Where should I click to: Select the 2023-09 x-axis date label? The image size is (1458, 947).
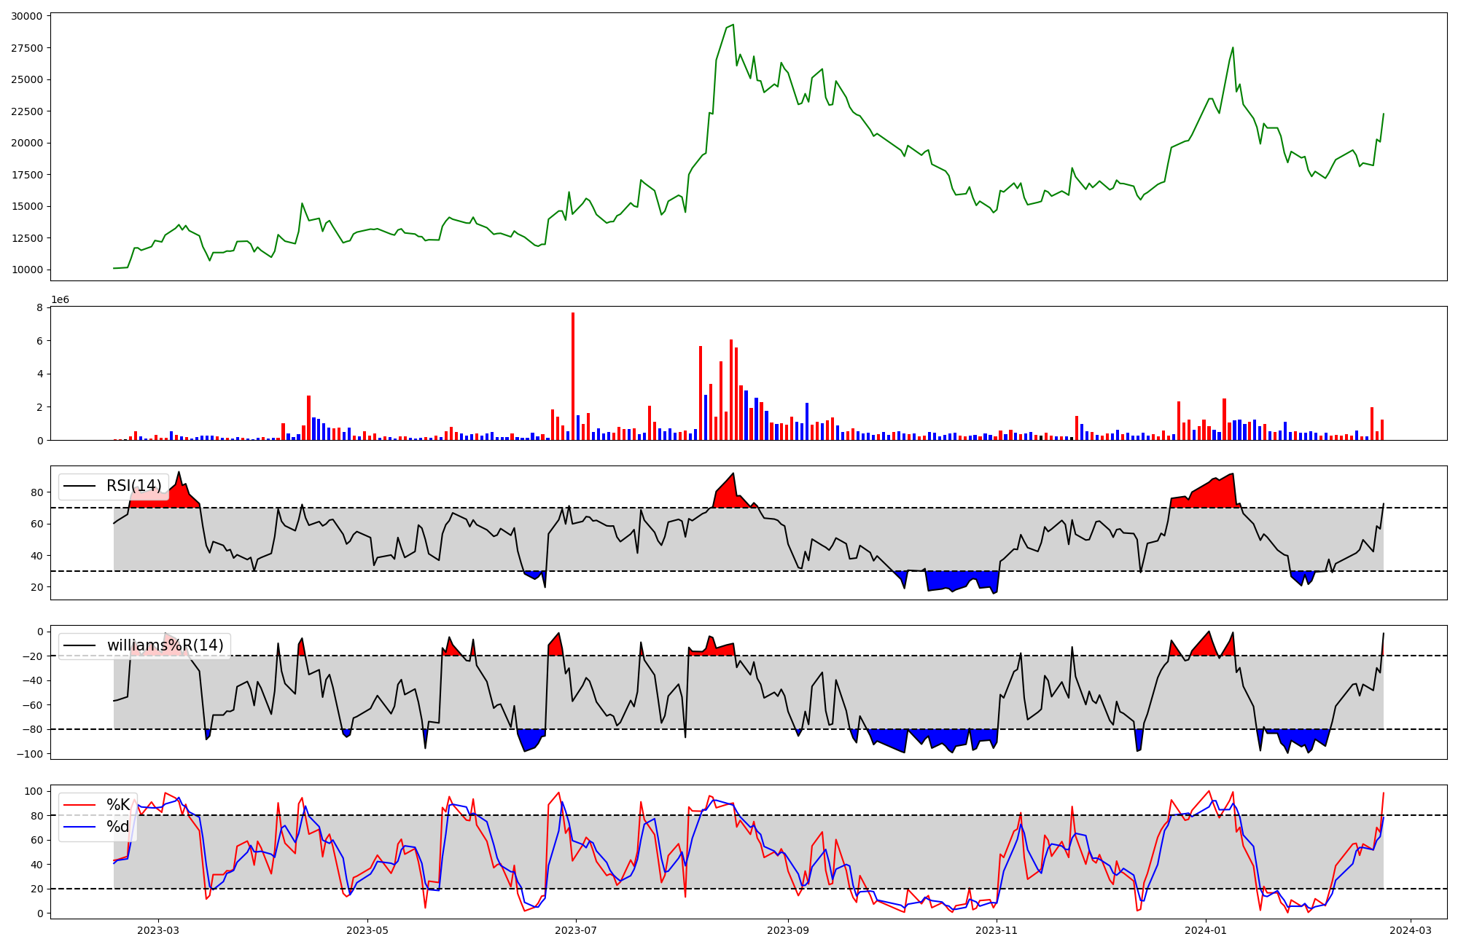point(788,930)
